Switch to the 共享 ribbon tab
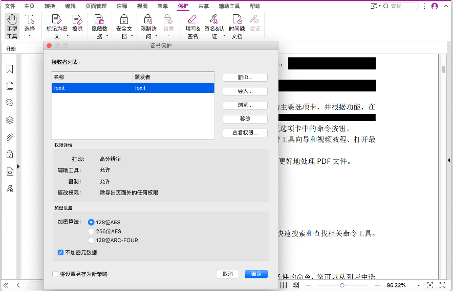Image resolution: width=453 pixels, height=291 pixels. 203,6
